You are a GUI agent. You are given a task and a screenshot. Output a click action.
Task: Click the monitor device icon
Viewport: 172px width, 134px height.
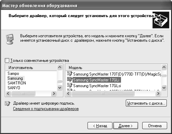pyautogui.click(x=10, y=39)
